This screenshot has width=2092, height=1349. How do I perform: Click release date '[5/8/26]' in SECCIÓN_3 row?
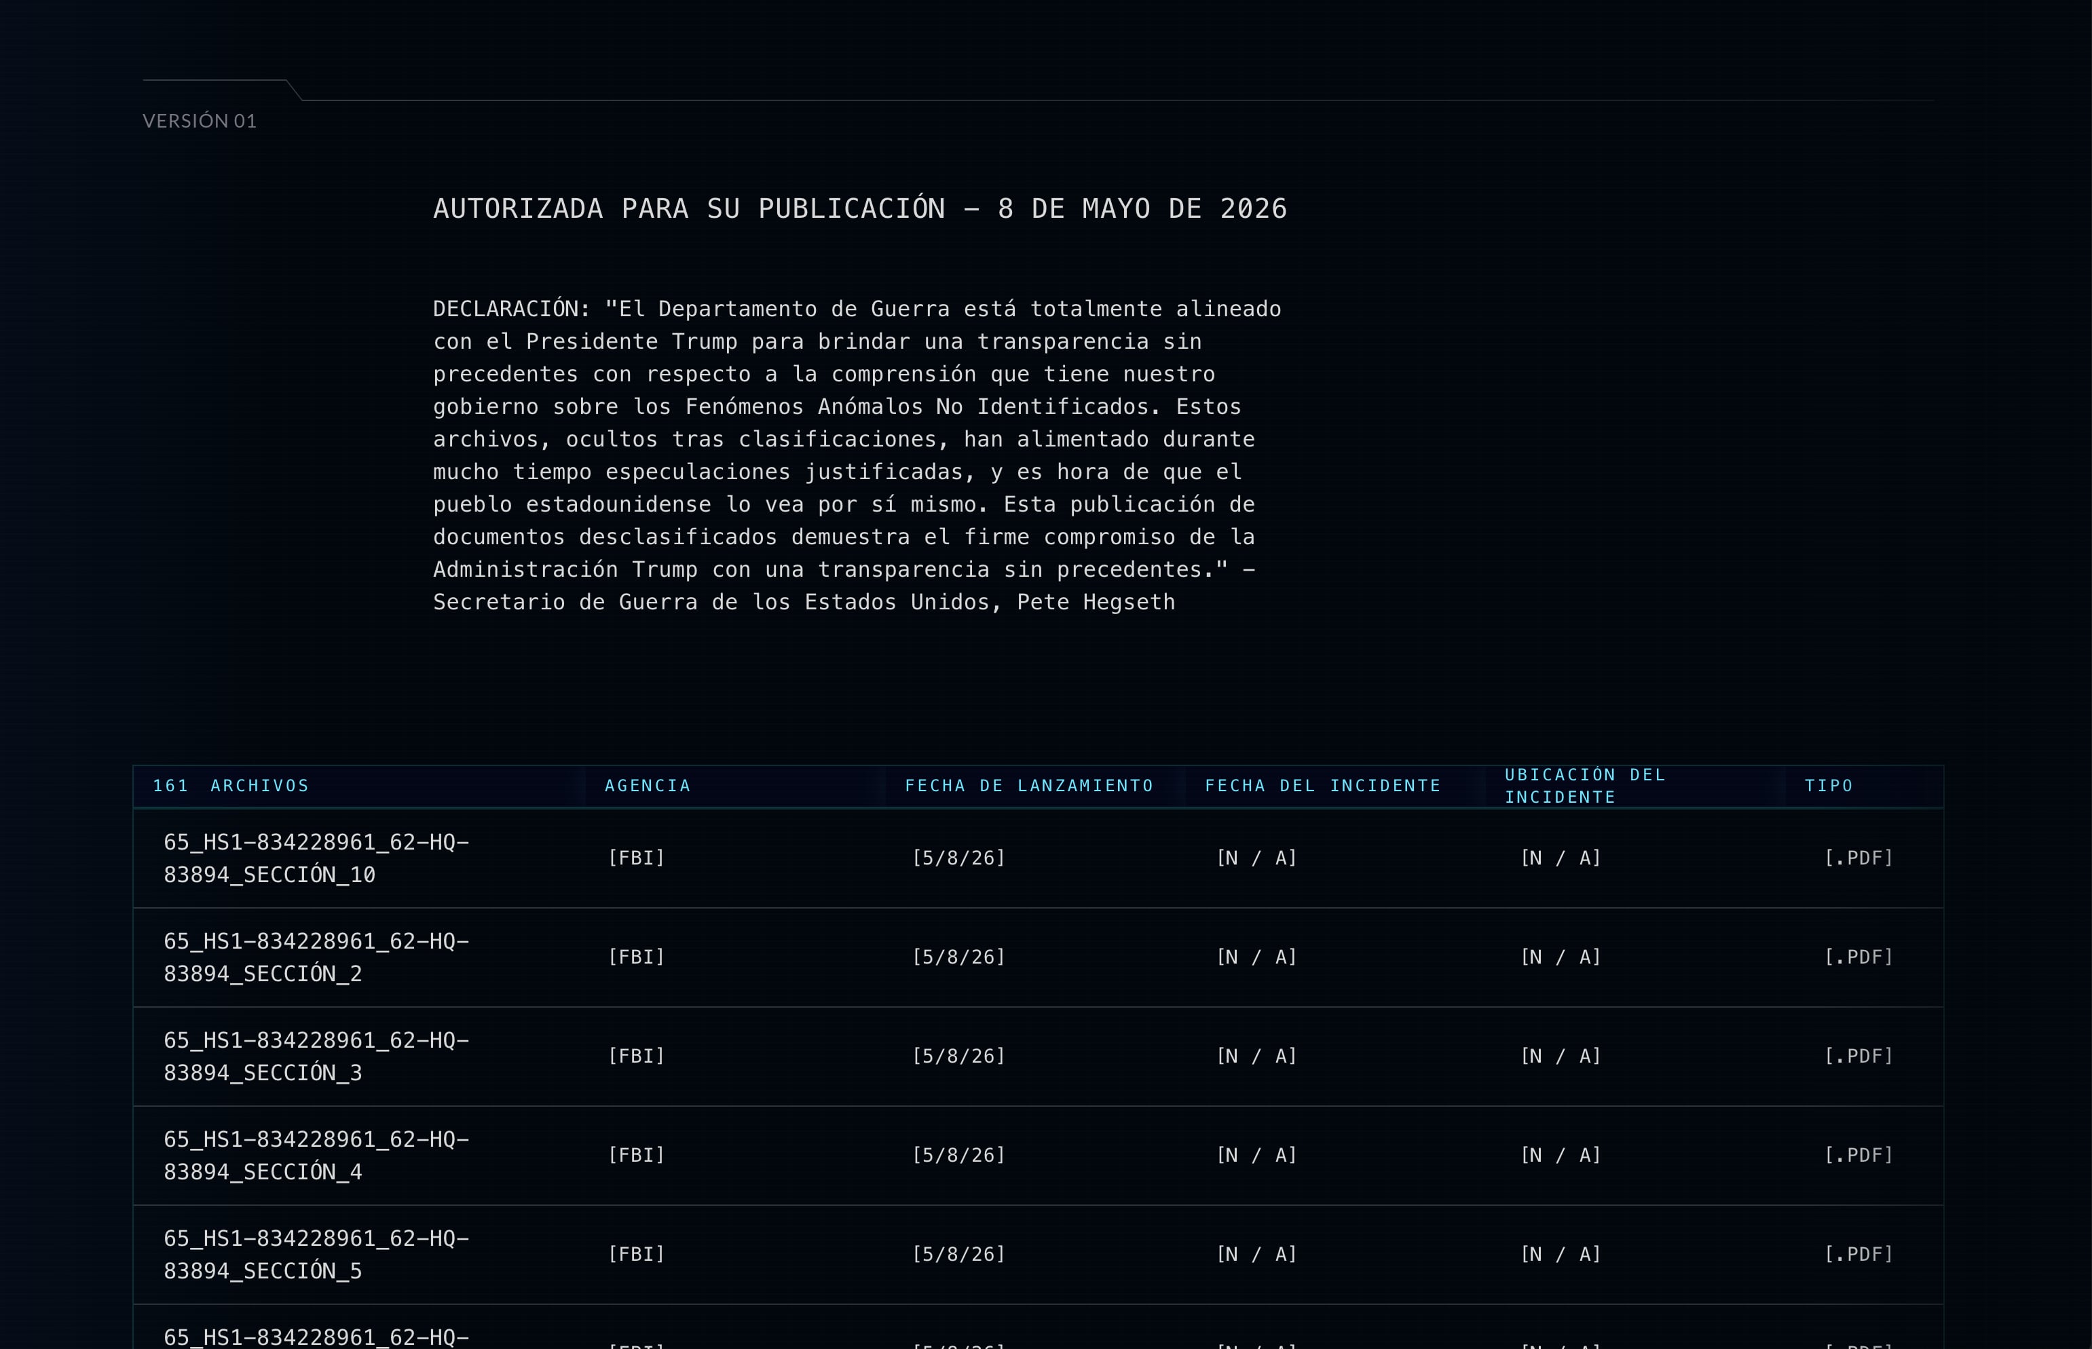959,1056
